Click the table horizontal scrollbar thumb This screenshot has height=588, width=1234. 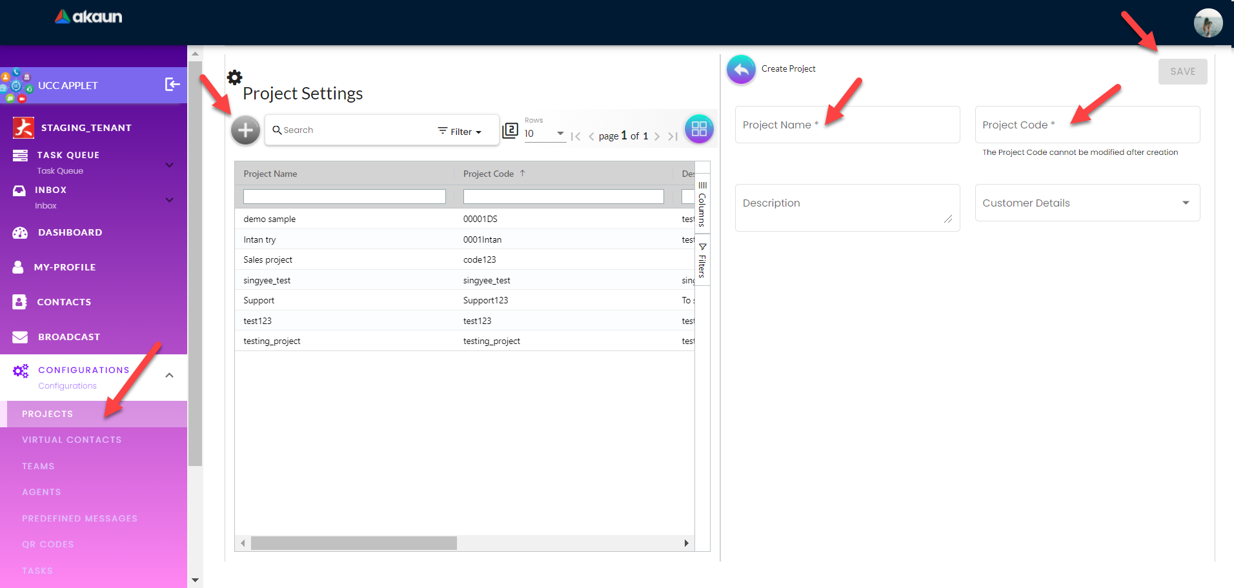(354, 543)
